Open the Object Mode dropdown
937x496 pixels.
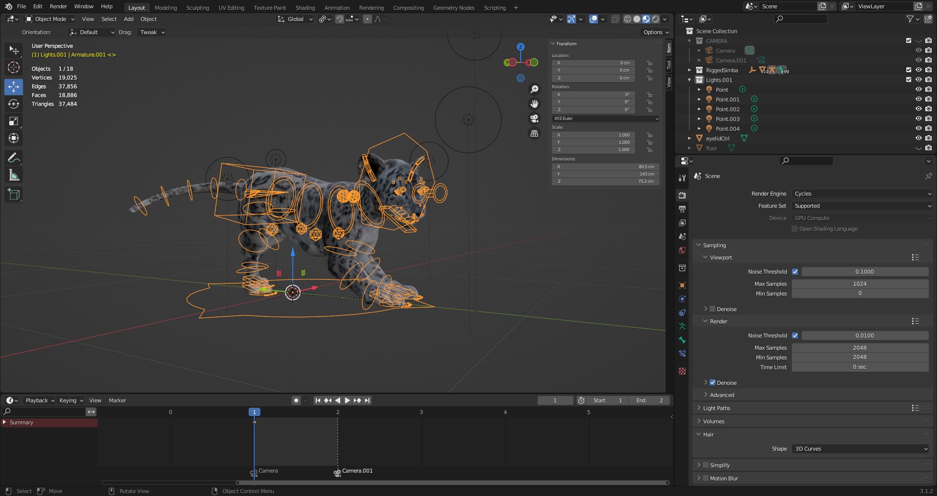[x=50, y=19]
